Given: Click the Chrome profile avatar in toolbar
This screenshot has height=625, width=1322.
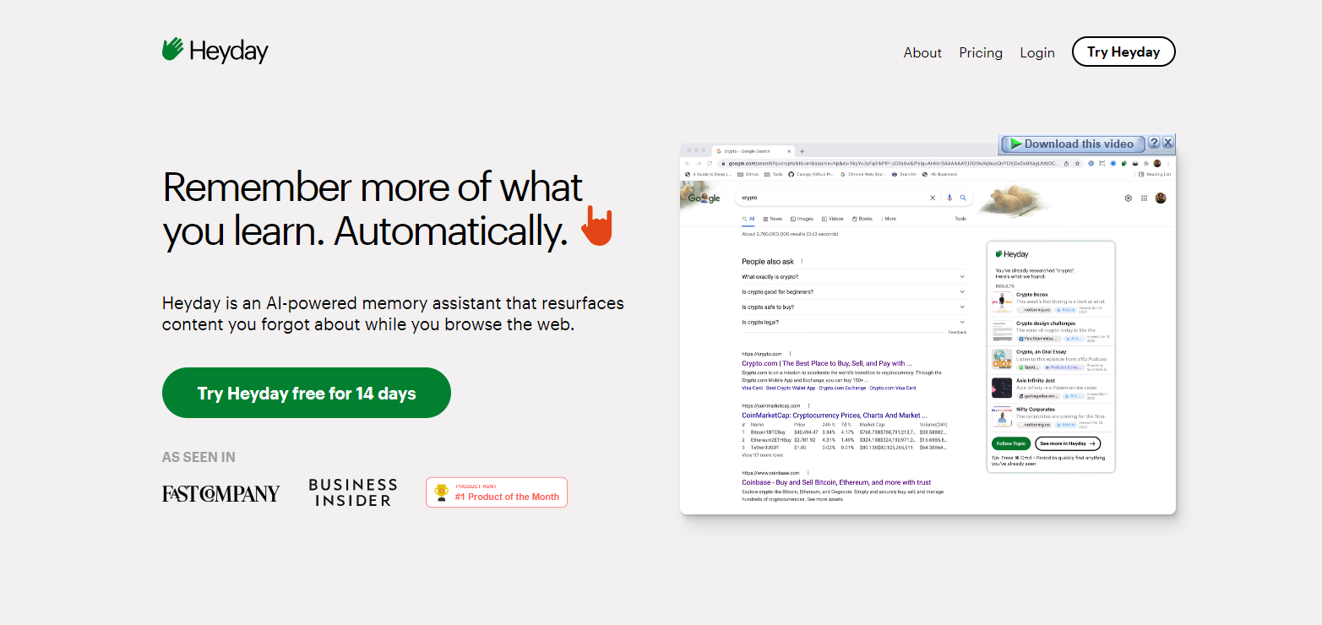Looking at the screenshot, I should coord(1157,163).
